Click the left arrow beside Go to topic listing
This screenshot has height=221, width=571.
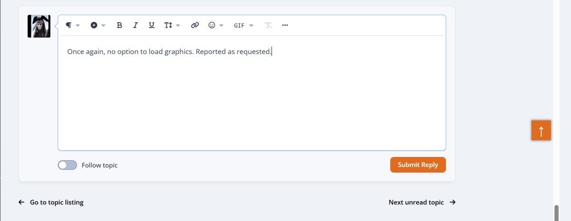(x=21, y=203)
